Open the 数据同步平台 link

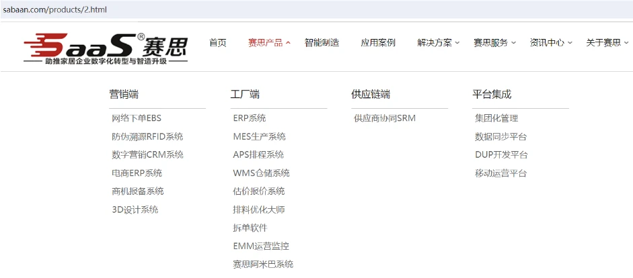click(501, 136)
